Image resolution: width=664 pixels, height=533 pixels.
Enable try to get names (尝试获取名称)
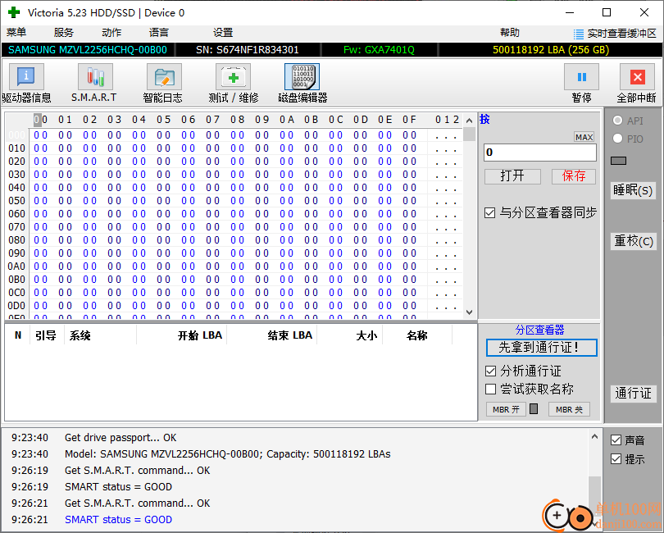pos(490,389)
